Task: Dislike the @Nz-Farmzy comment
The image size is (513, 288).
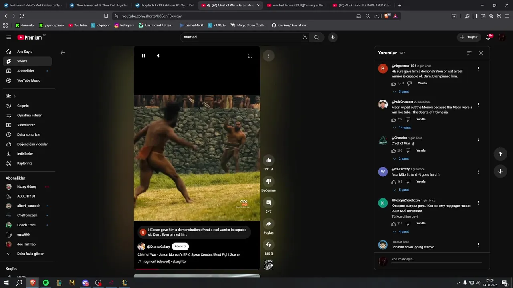Action: click(408, 182)
